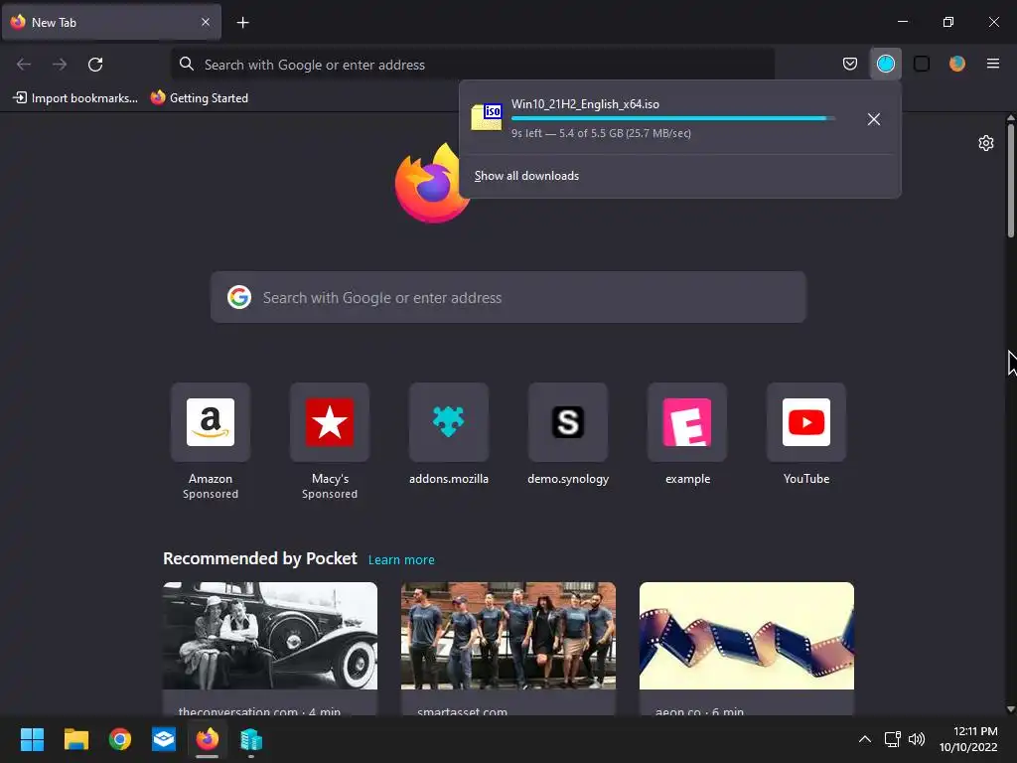The width and height of the screenshot is (1017, 763).
Task: Open the Firefox account toolbar icon
Action: (956, 64)
